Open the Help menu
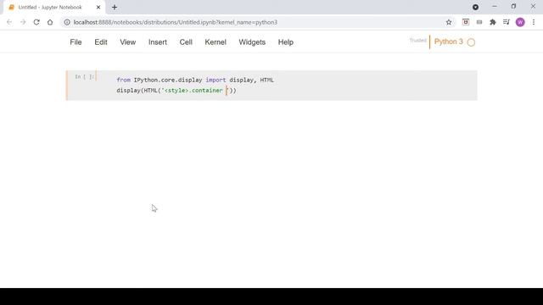This screenshot has height=305, width=543. tap(286, 42)
